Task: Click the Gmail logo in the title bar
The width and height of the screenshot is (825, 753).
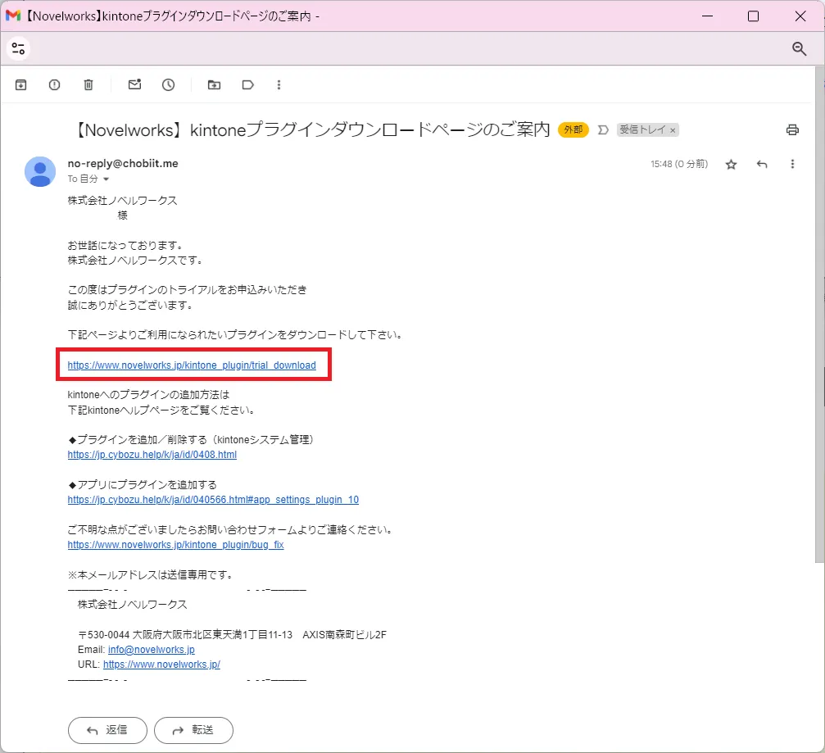Action: tap(13, 16)
